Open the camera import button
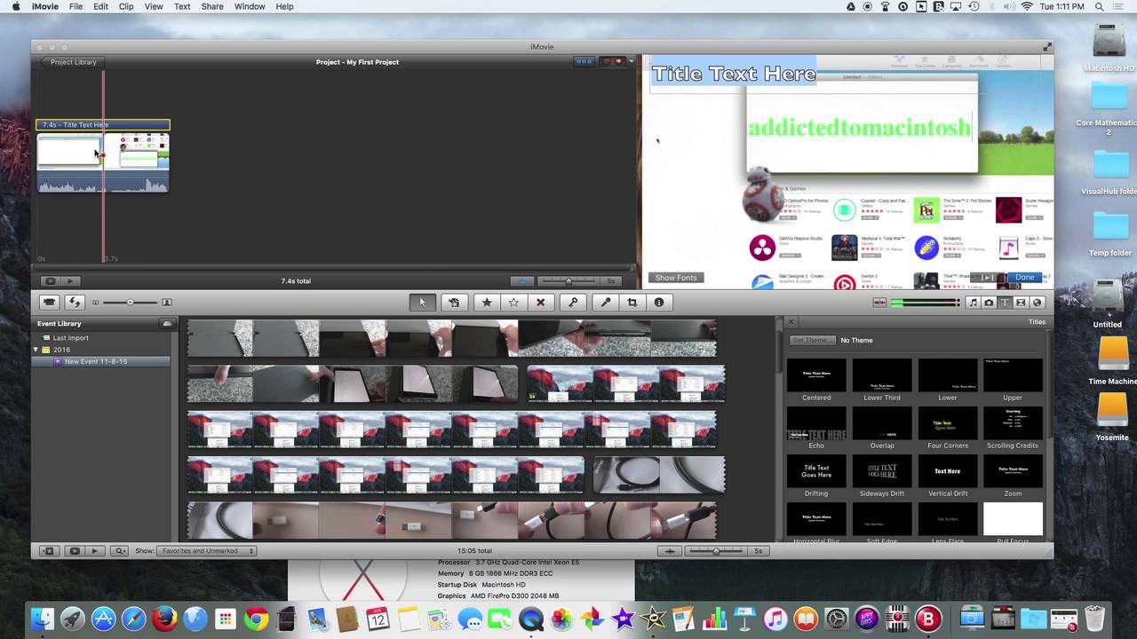The width and height of the screenshot is (1137, 639). pyautogui.click(x=50, y=303)
